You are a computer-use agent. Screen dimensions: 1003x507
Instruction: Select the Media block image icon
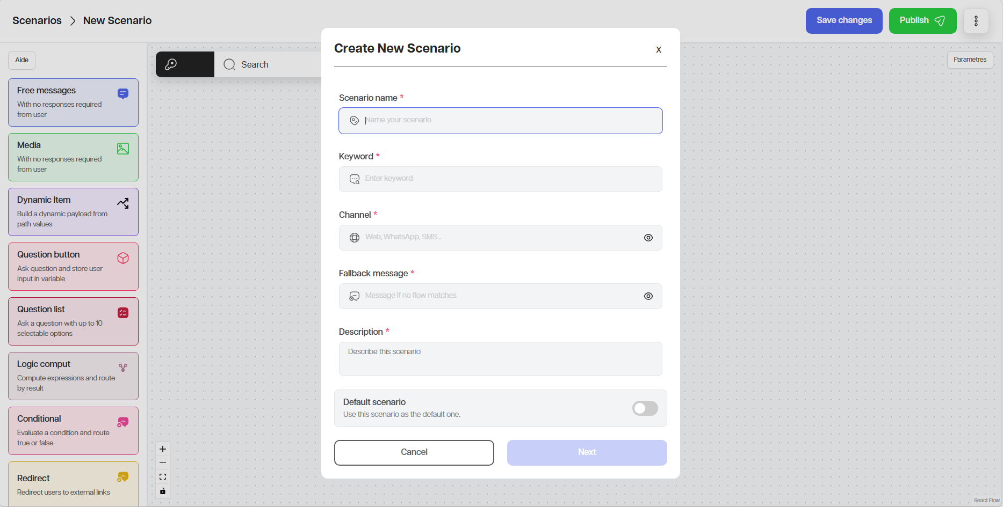[123, 149]
